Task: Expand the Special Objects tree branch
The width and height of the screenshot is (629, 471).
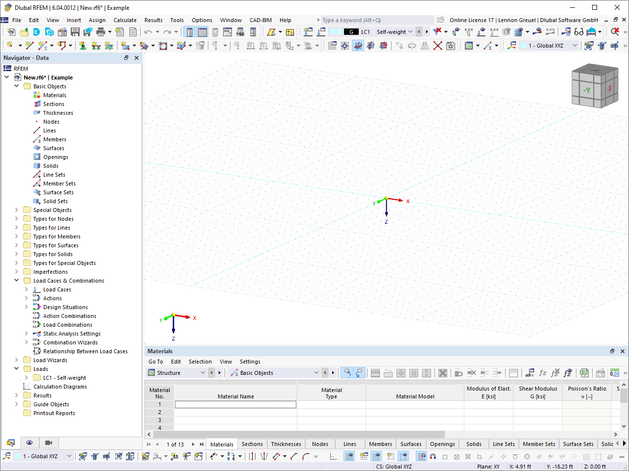Action: click(x=16, y=209)
